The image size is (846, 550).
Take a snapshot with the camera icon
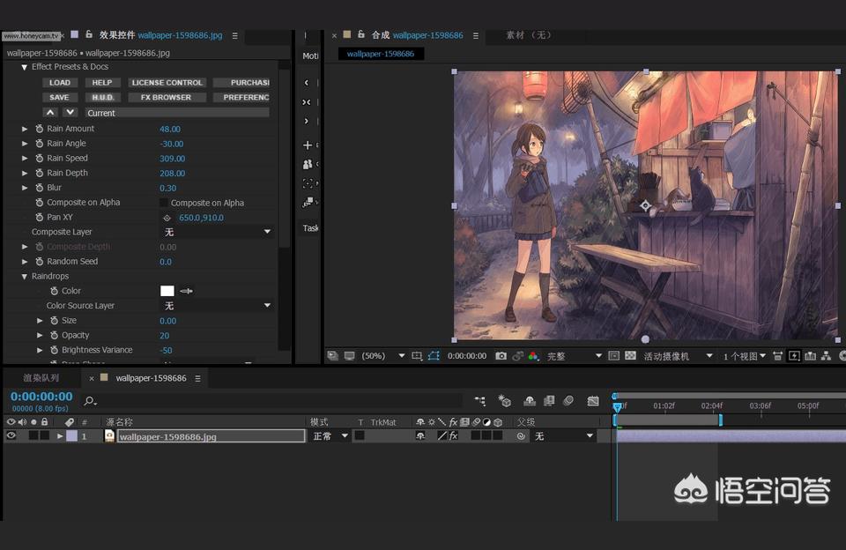click(501, 356)
